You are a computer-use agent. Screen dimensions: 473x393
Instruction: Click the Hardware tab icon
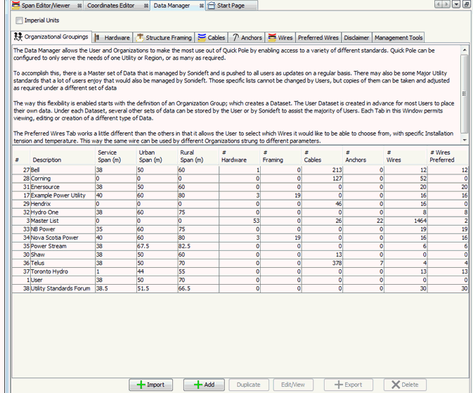pos(97,38)
